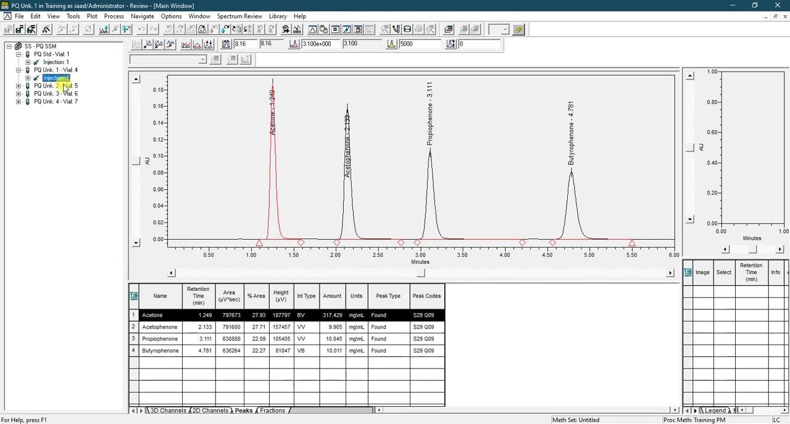Click the syringe icon of PQ Std Injection: 1
790x424 pixels.
coord(36,62)
